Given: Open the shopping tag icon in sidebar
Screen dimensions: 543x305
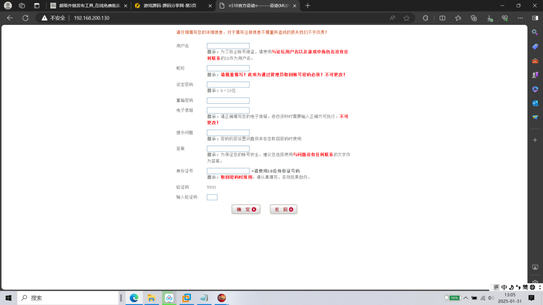Looking at the screenshot, I should (x=536, y=46).
